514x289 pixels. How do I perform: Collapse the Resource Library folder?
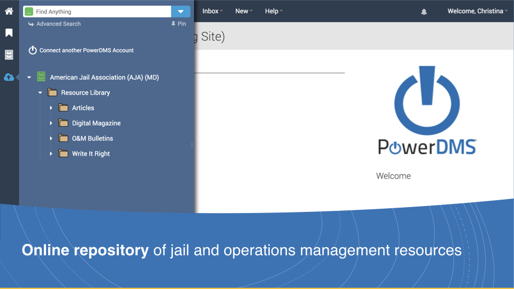point(40,93)
